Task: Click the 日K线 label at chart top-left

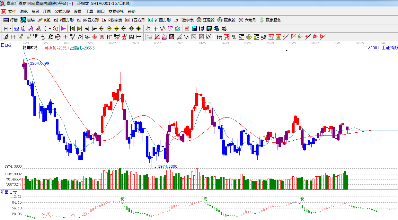Action: pyautogui.click(x=6, y=45)
